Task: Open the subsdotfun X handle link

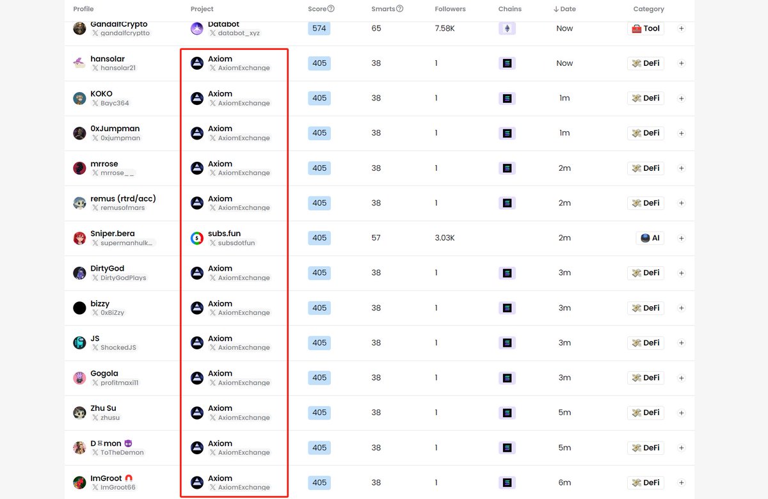Action: (232, 243)
